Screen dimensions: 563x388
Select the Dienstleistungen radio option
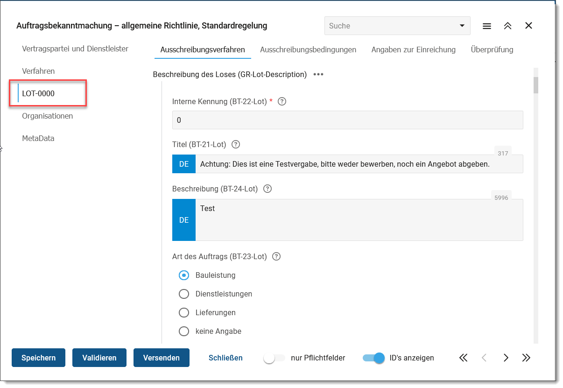[184, 294]
